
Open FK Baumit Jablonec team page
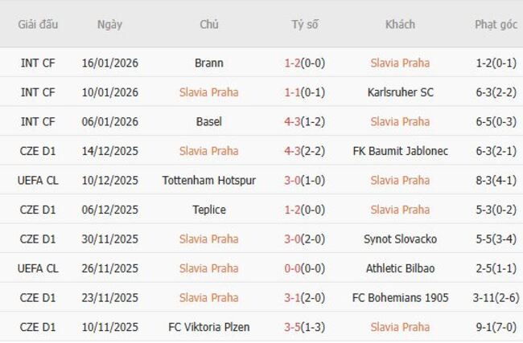[x=400, y=151]
